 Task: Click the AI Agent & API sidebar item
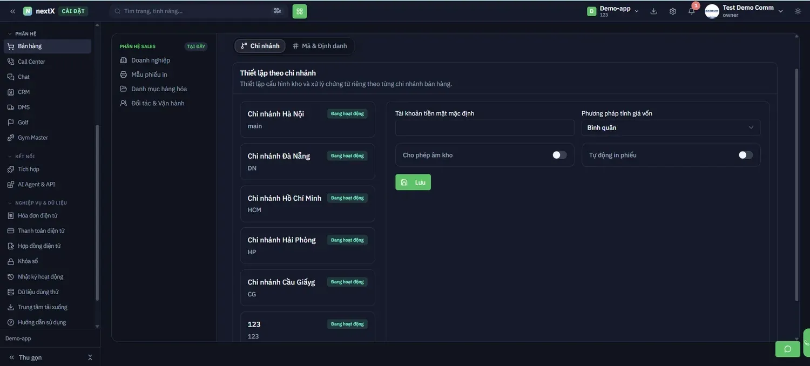[x=48, y=185]
